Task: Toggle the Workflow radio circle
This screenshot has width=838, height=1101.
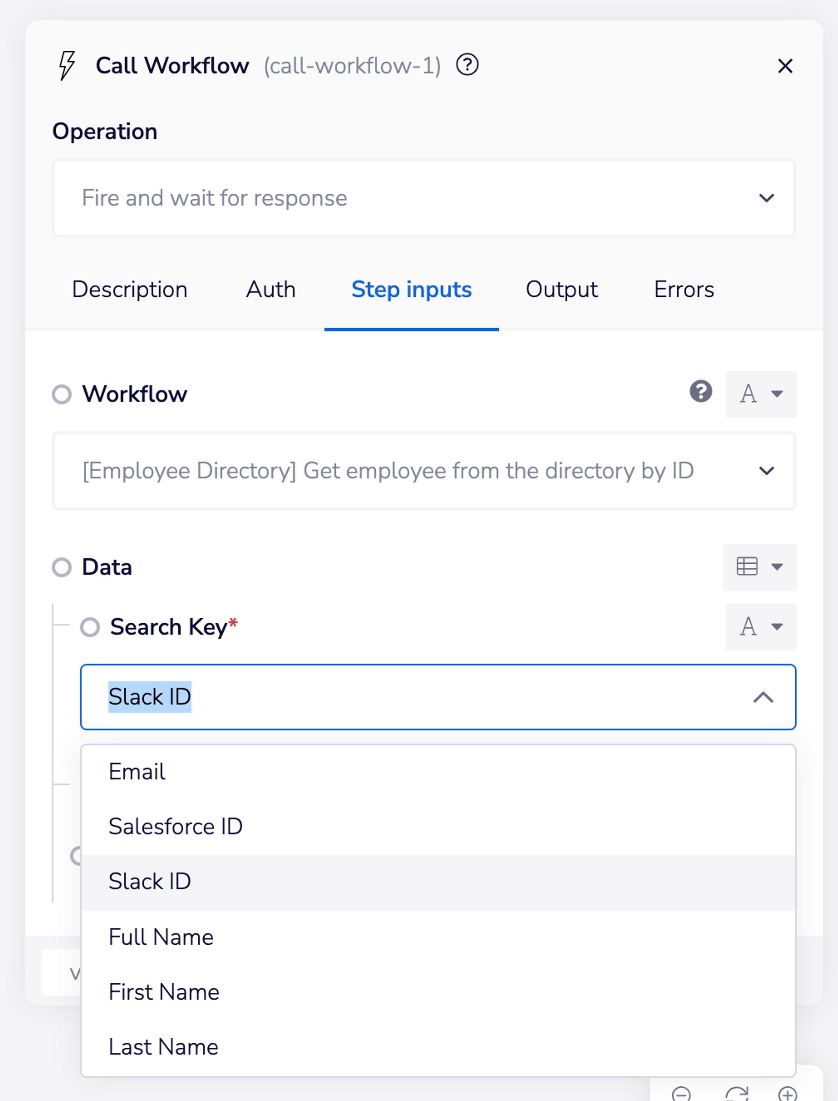Action: click(62, 394)
